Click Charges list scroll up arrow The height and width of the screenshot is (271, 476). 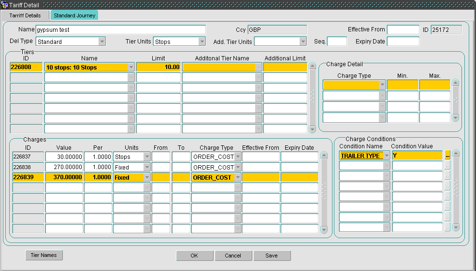click(x=324, y=156)
